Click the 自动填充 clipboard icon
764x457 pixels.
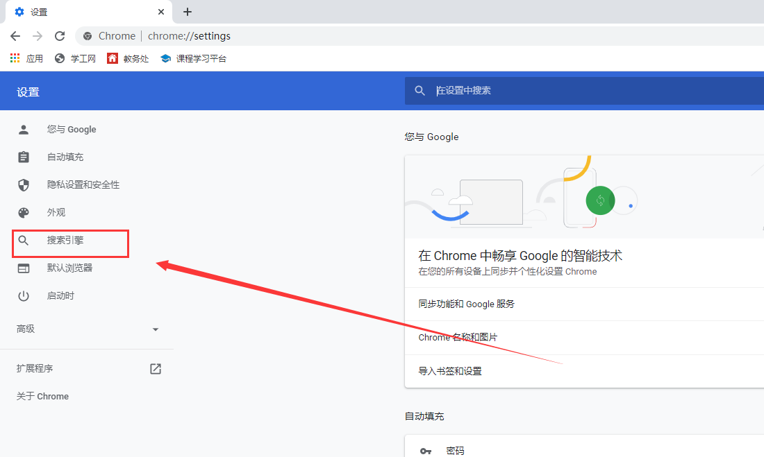pos(23,157)
